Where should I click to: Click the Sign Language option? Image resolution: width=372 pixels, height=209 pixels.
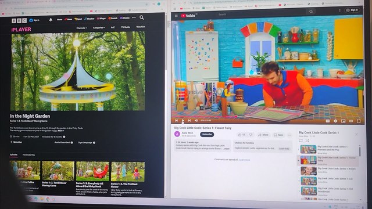87,143
